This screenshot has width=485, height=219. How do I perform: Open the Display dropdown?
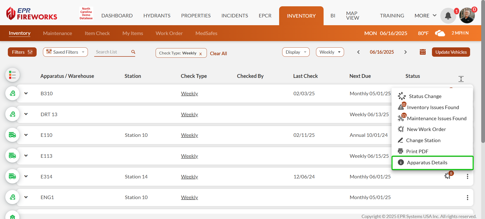(296, 52)
